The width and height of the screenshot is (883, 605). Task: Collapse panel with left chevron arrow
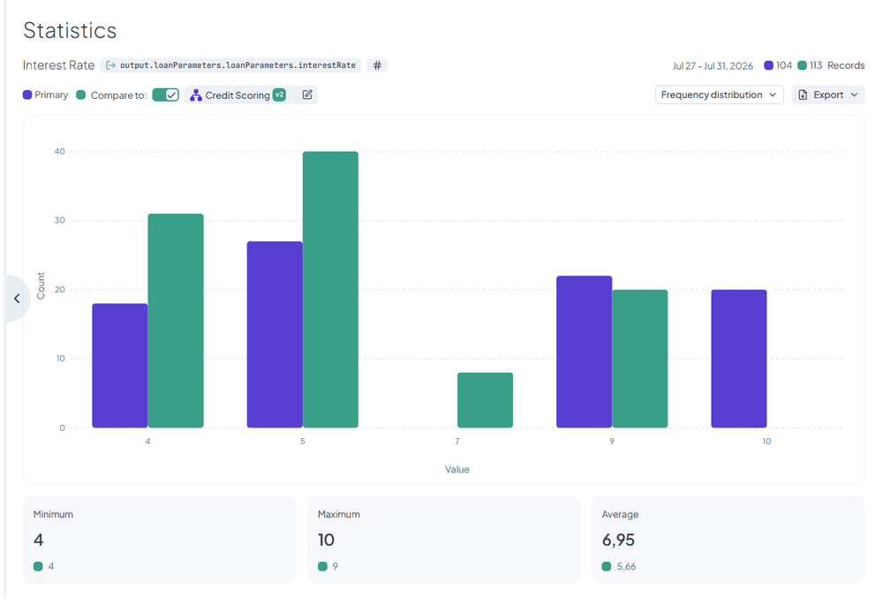click(17, 299)
